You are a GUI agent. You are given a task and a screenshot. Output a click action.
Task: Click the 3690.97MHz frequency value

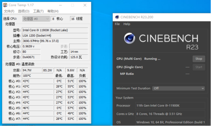pyautogui.click(x=55, y=41)
